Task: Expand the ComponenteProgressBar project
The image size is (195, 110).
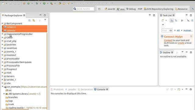Action: click(x=2, y=34)
